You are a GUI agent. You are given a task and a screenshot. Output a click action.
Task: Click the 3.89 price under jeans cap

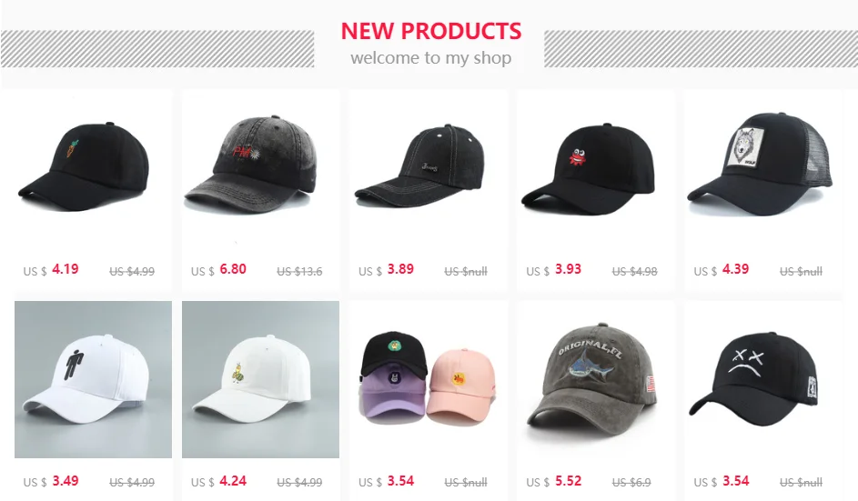[x=400, y=269]
